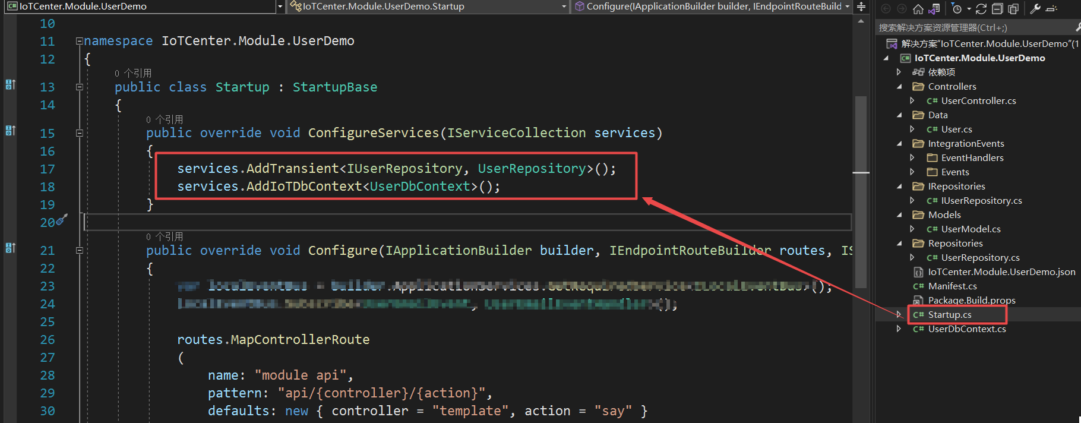Expand the EventHandlers folder
Image resolution: width=1081 pixels, height=423 pixels.
click(x=912, y=157)
